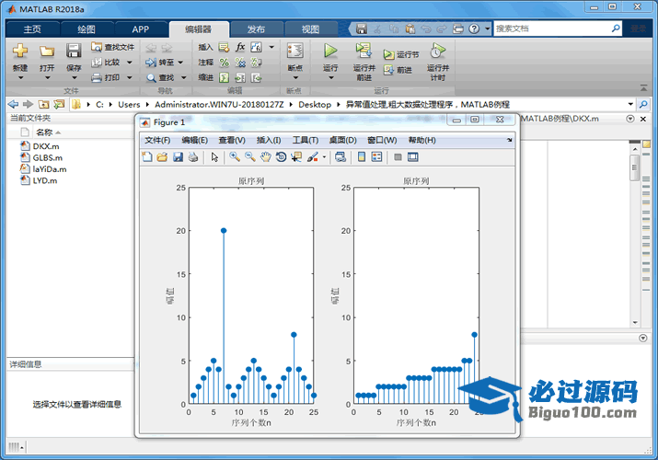
Task: Click the comment percent (%) icon
Action: [225, 63]
